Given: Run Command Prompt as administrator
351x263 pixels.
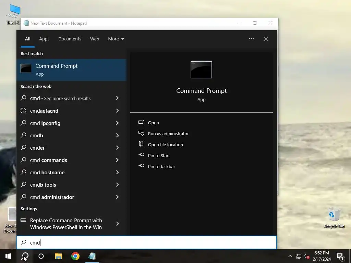Looking at the screenshot, I should coord(164,134).
